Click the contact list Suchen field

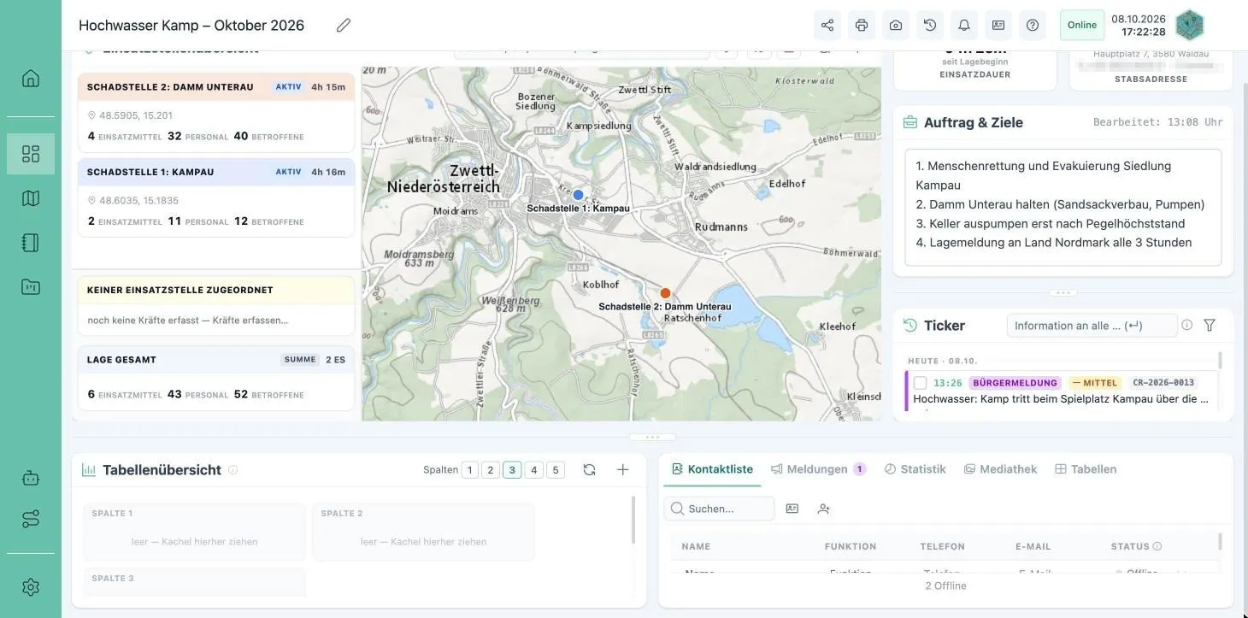[719, 509]
